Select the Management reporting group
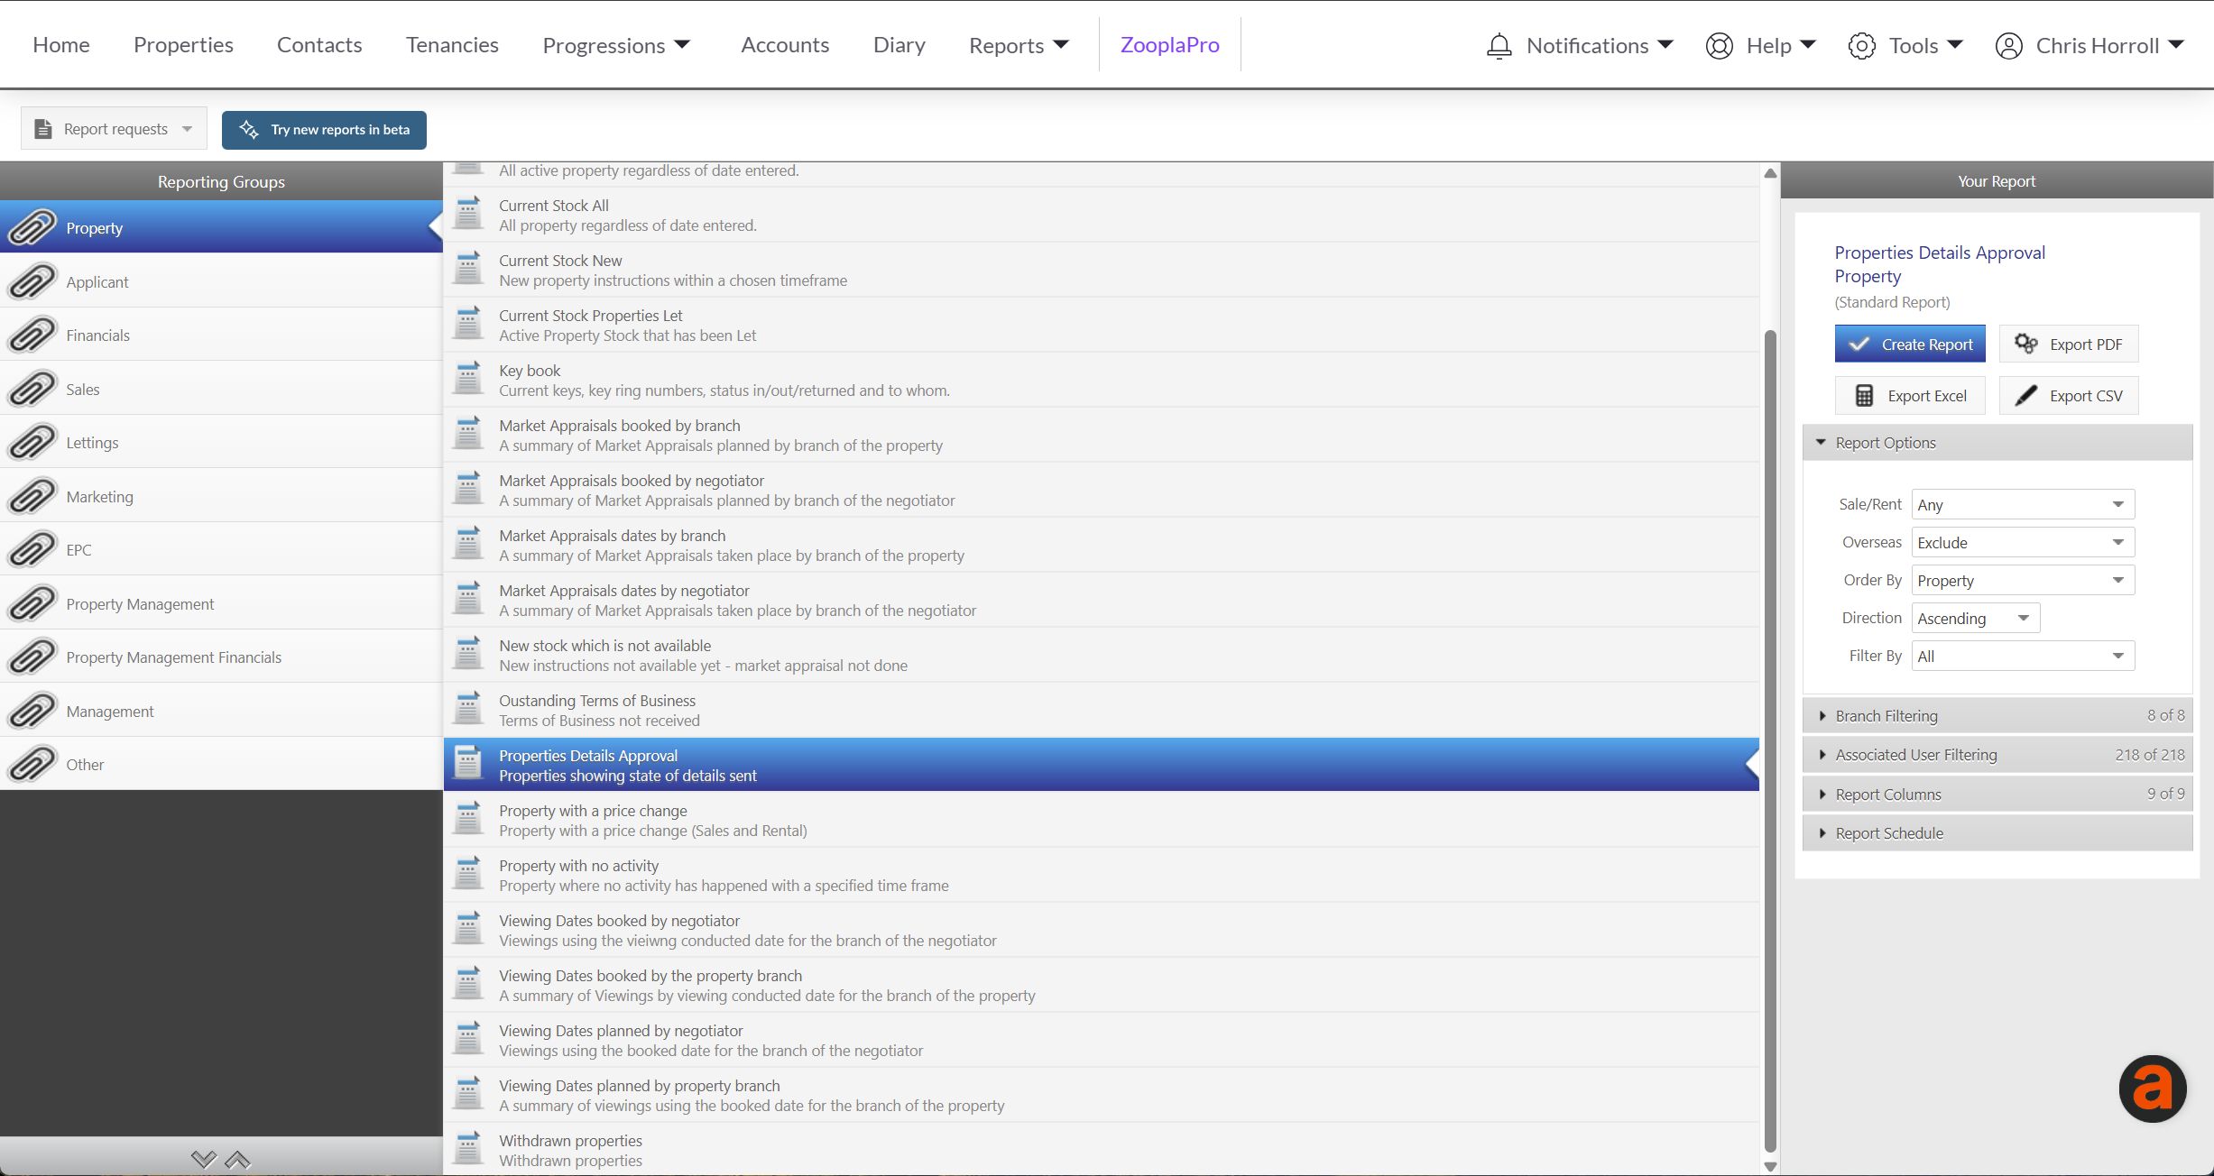This screenshot has width=2214, height=1176. (x=221, y=711)
